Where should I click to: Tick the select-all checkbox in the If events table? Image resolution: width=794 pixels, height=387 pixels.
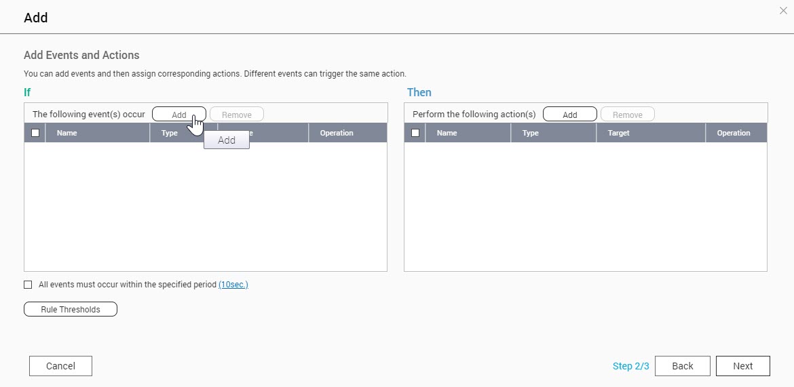[x=35, y=133]
